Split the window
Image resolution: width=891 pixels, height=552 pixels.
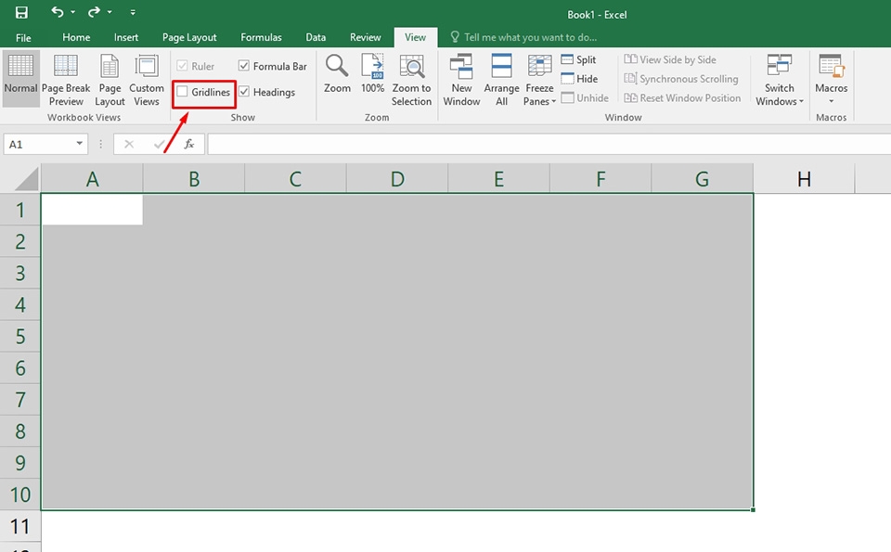[x=578, y=59]
